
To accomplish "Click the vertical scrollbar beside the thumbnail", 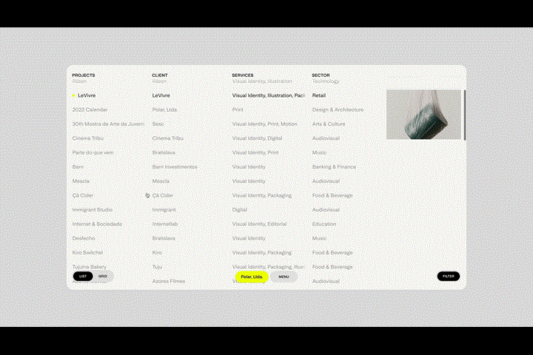I will [464, 115].
